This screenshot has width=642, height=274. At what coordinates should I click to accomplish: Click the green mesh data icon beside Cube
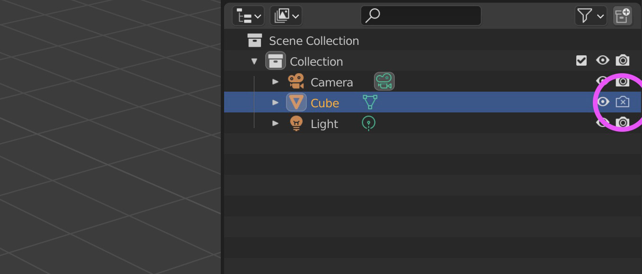(370, 102)
